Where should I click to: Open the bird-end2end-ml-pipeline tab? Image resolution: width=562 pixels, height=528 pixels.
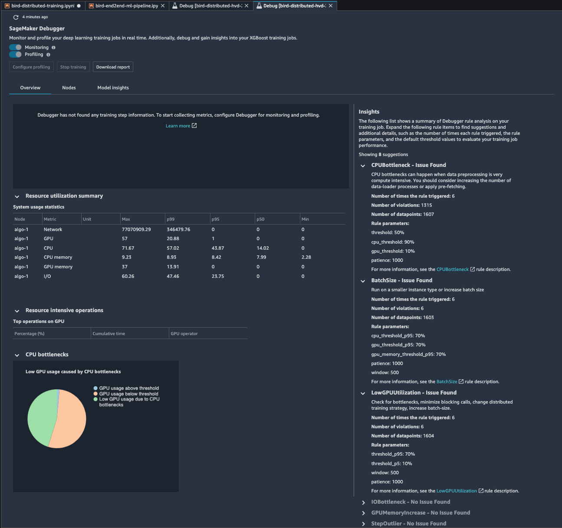126,6
